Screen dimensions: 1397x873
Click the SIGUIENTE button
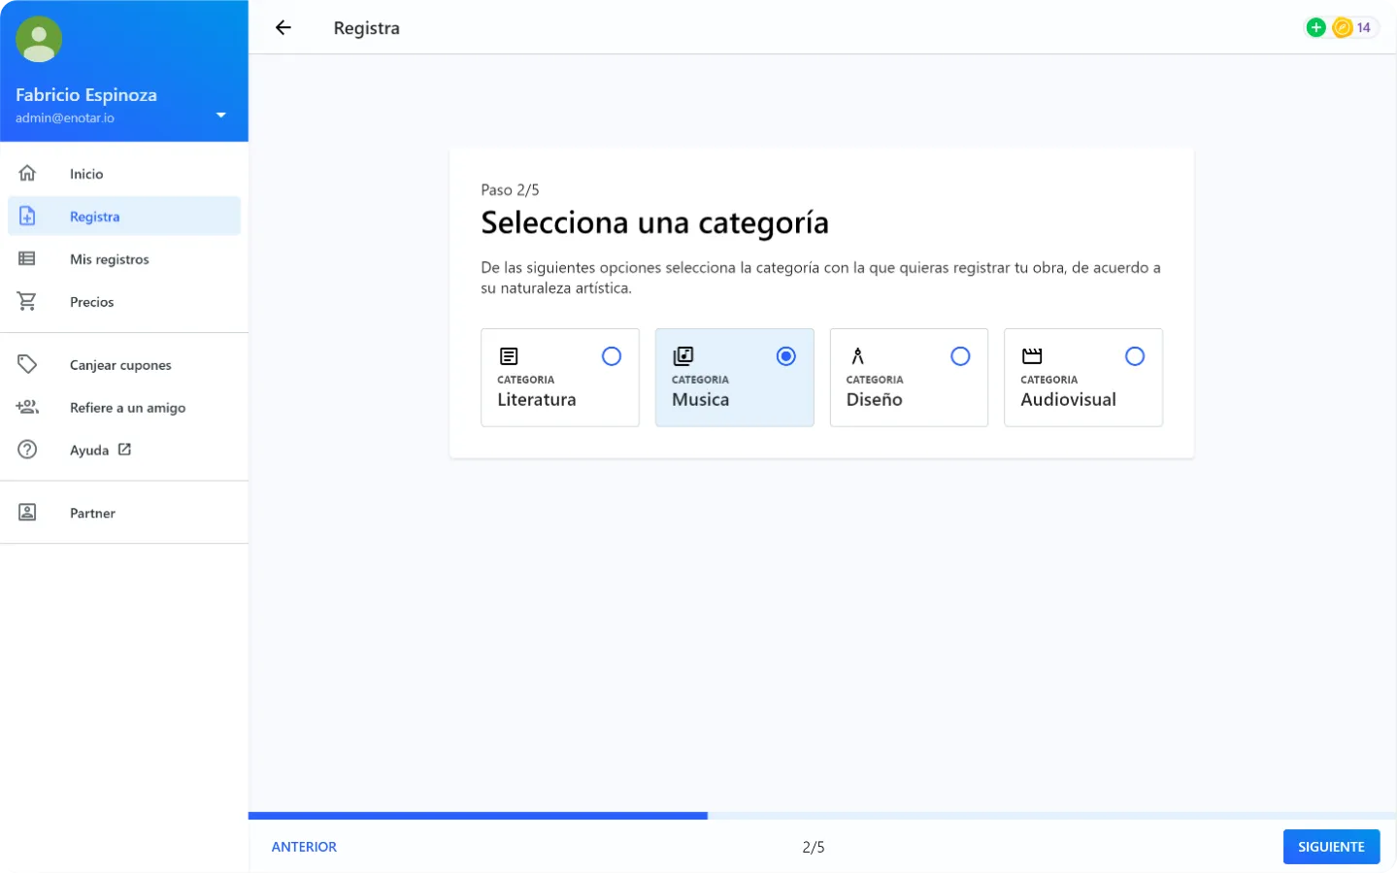[1331, 846]
